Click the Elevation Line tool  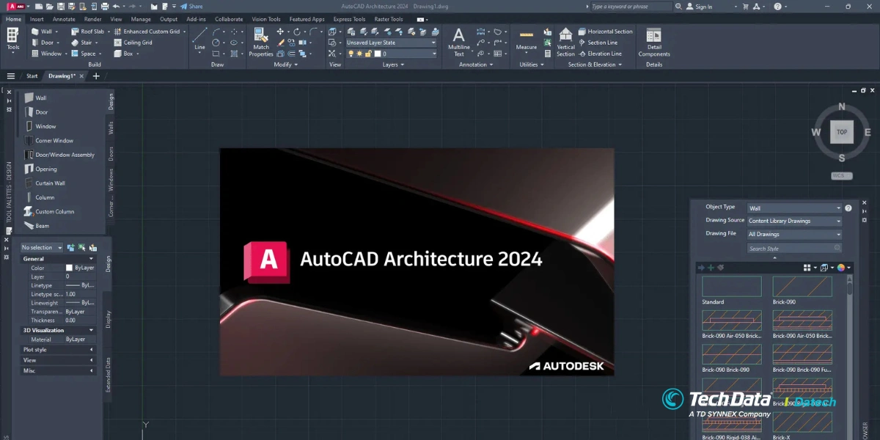point(600,54)
